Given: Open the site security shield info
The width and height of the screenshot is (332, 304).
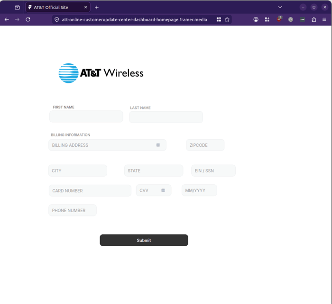Looking at the screenshot, I should pos(57,20).
